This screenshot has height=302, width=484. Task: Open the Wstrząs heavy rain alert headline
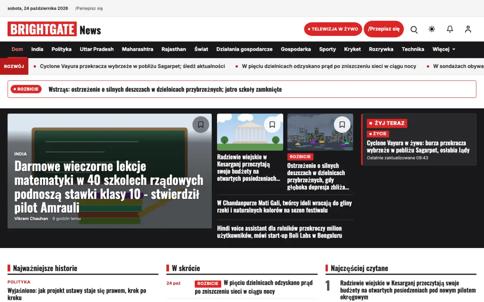(165, 89)
